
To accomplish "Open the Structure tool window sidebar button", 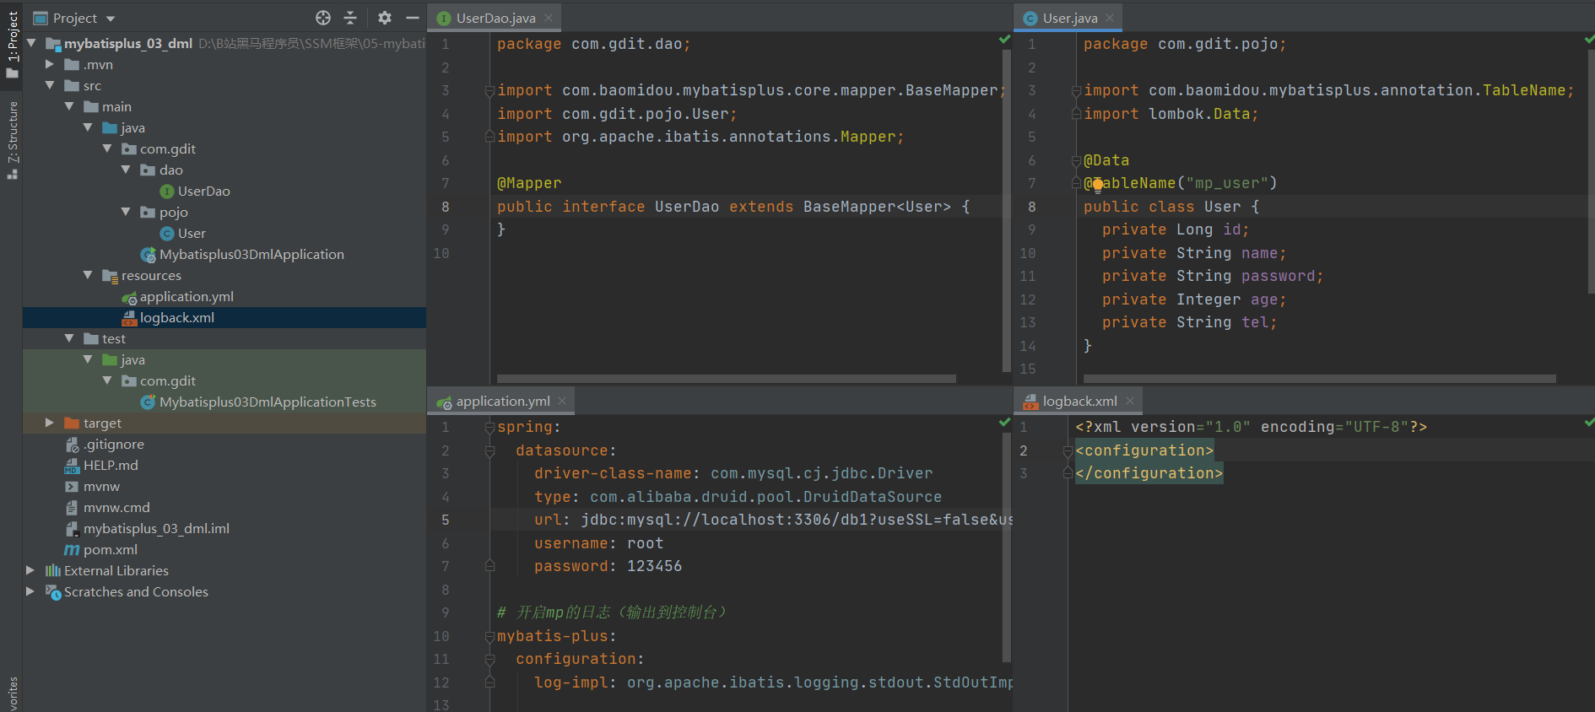I will (x=12, y=139).
